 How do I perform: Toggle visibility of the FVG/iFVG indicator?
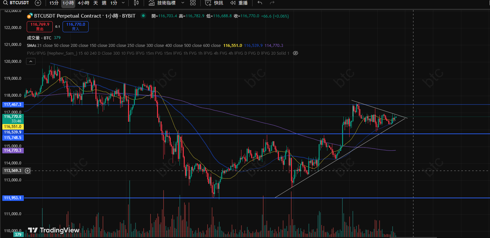tap(295, 53)
